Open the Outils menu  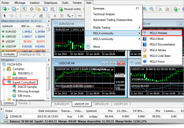click(65, 3)
